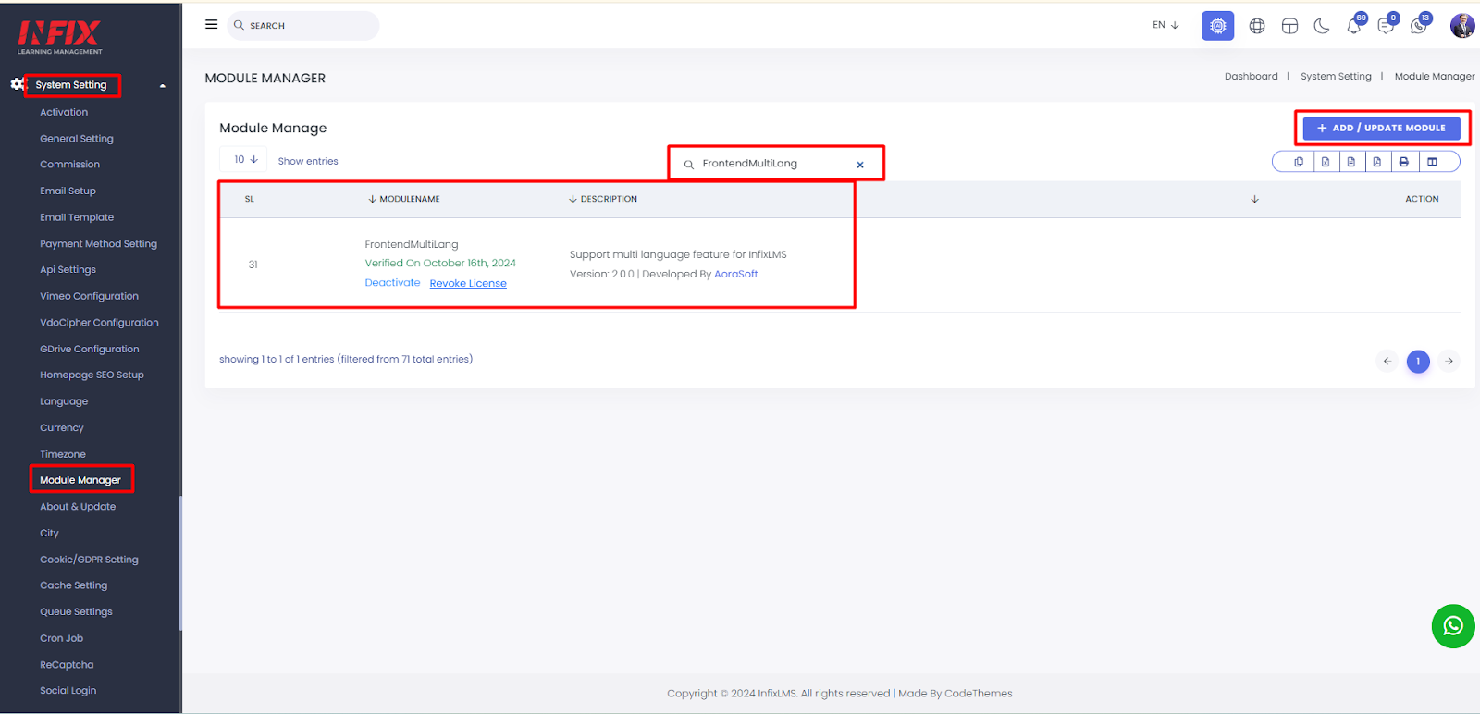Select Module Manager in sidebar
The image size is (1480, 714).
pos(80,480)
